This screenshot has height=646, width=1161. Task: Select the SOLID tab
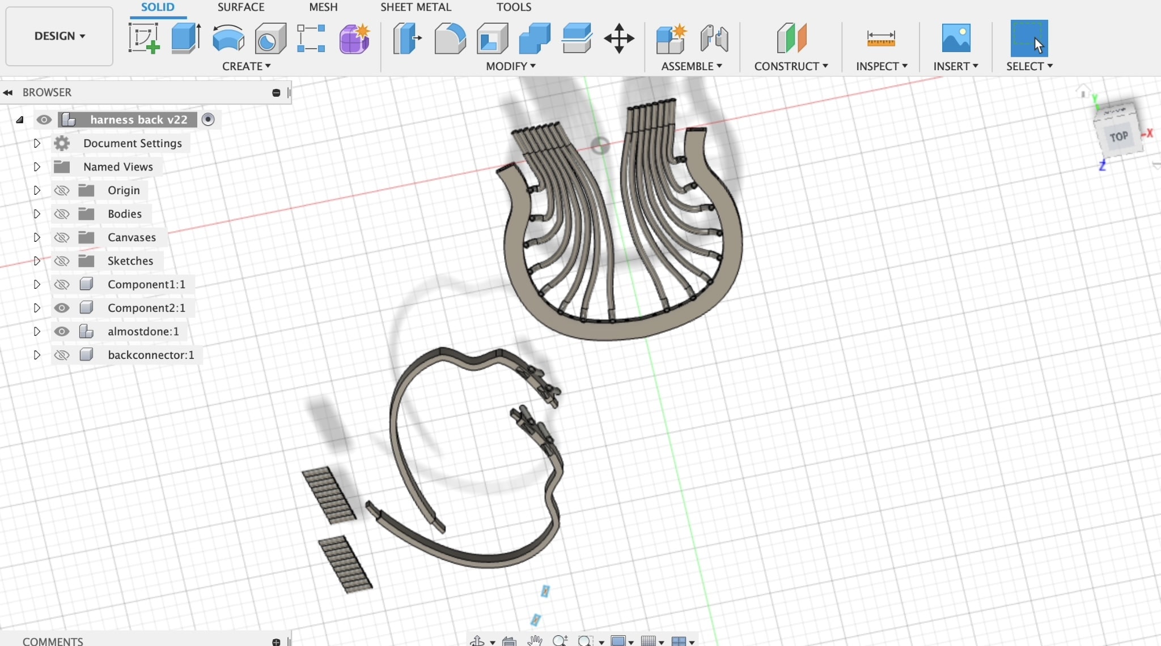(158, 7)
